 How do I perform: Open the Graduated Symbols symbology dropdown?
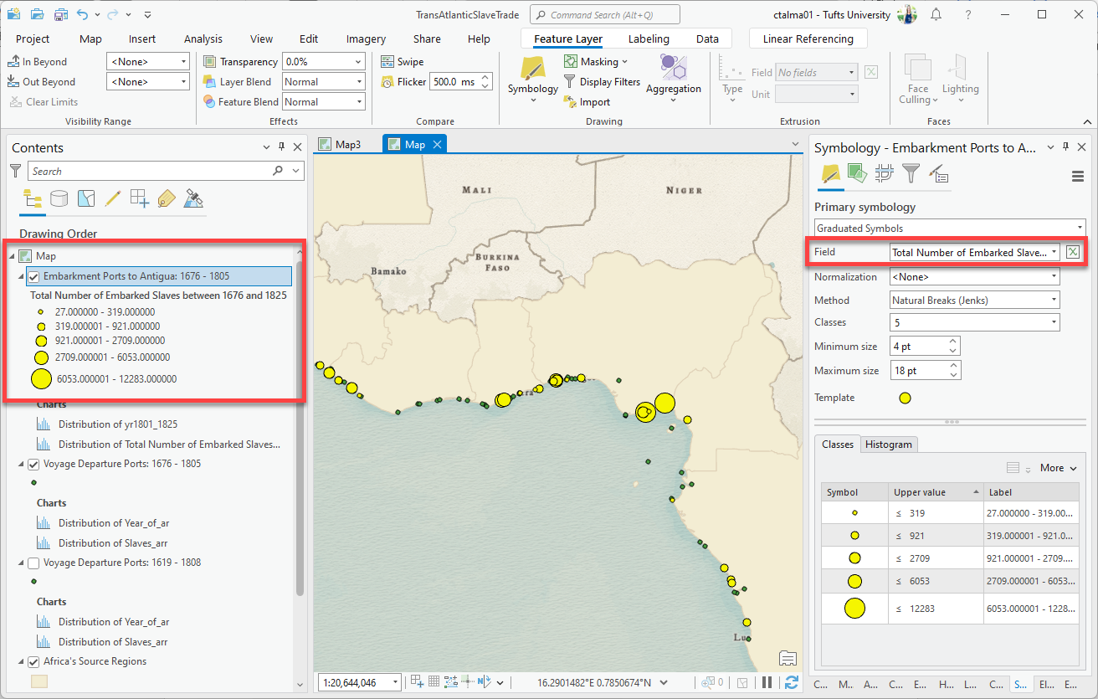pyautogui.click(x=949, y=228)
